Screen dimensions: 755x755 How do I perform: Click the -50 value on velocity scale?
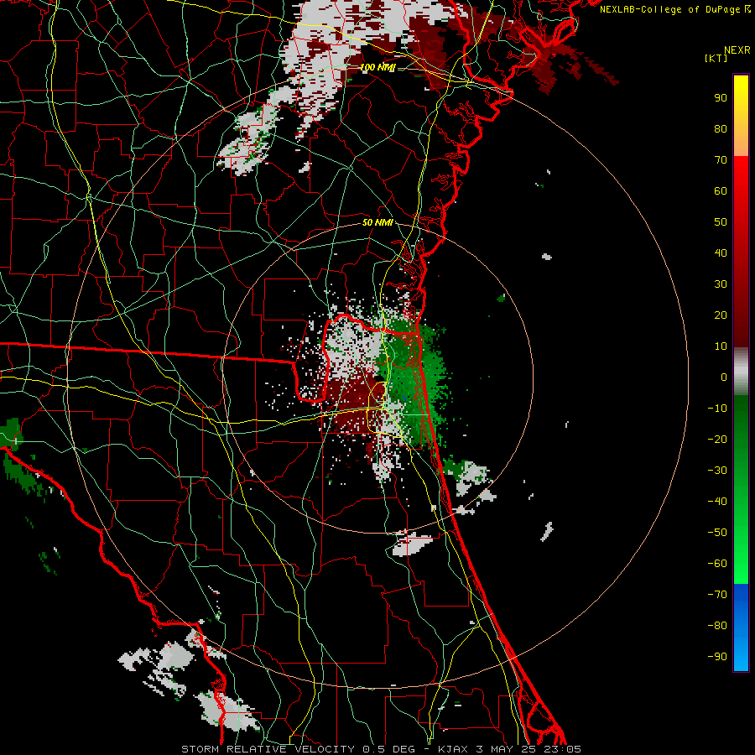point(717,533)
